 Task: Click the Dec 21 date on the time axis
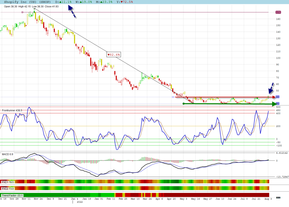click(62, 199)
